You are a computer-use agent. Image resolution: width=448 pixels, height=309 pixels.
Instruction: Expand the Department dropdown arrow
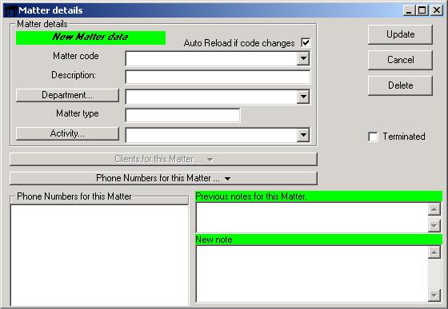point(303,97)
